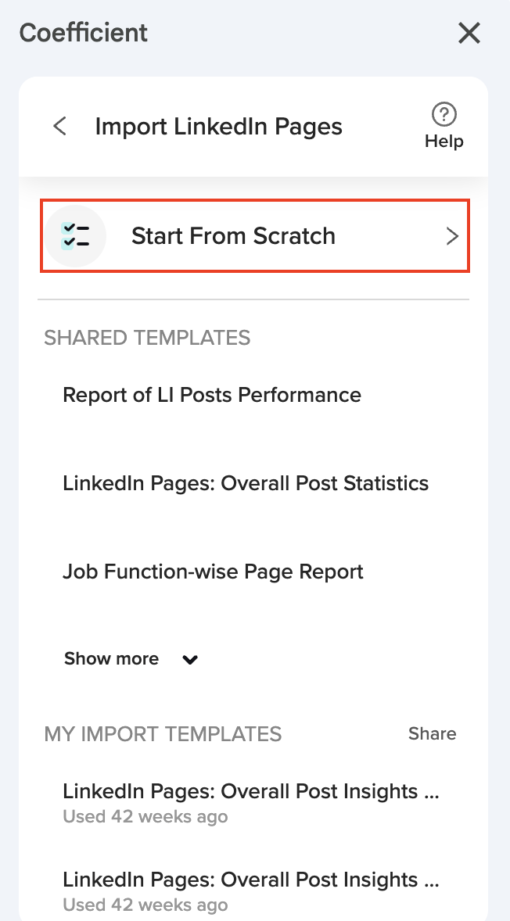Close the Coefficient sidebar panel
Image resolution: width=510 pixels, height=921 pixels.
pos(469,33)
